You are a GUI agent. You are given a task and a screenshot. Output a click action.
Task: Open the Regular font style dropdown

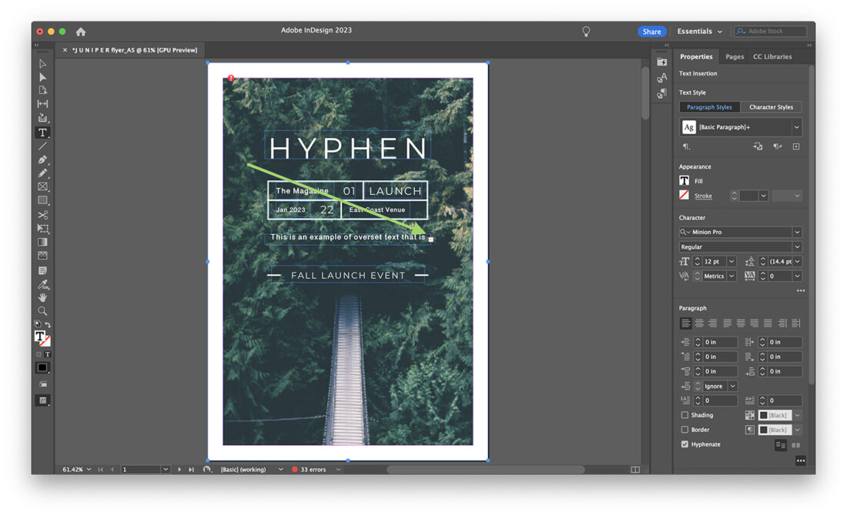coord(797,246)
